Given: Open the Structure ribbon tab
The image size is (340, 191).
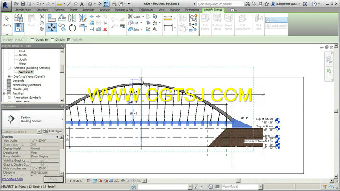Looking at the screenshot, I should tap(42, 10).
